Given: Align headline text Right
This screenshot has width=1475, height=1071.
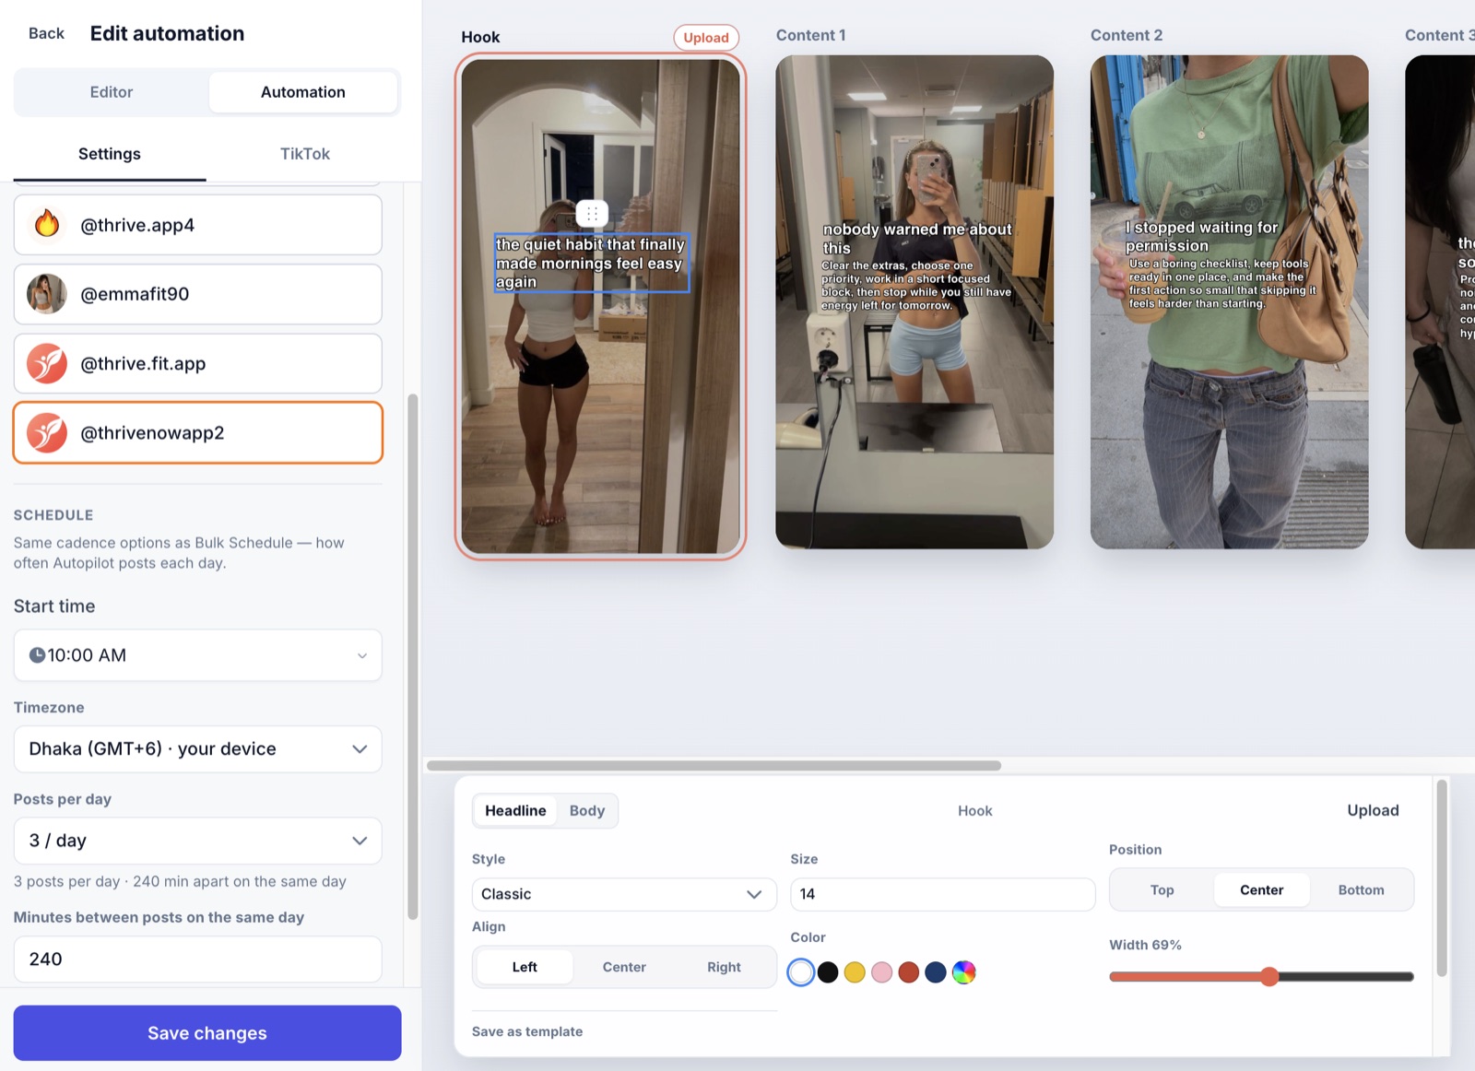Looking at the screenshot, I should coord(724,967).
